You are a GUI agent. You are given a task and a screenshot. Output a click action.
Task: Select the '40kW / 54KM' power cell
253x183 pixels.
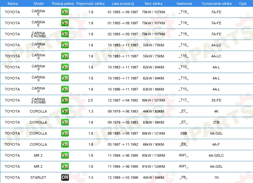[x=153, y=177]
